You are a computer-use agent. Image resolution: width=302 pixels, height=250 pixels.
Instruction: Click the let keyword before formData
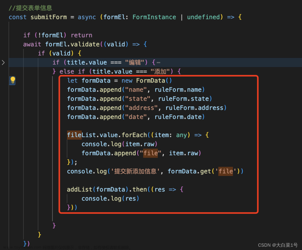pyautogui.click(x=72, y=81)
